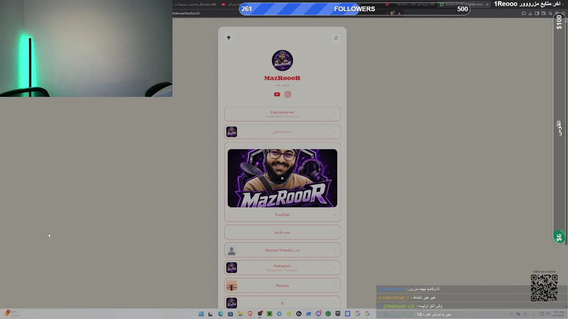
Task: Open the kick.com link
Action: coord(282,232)
